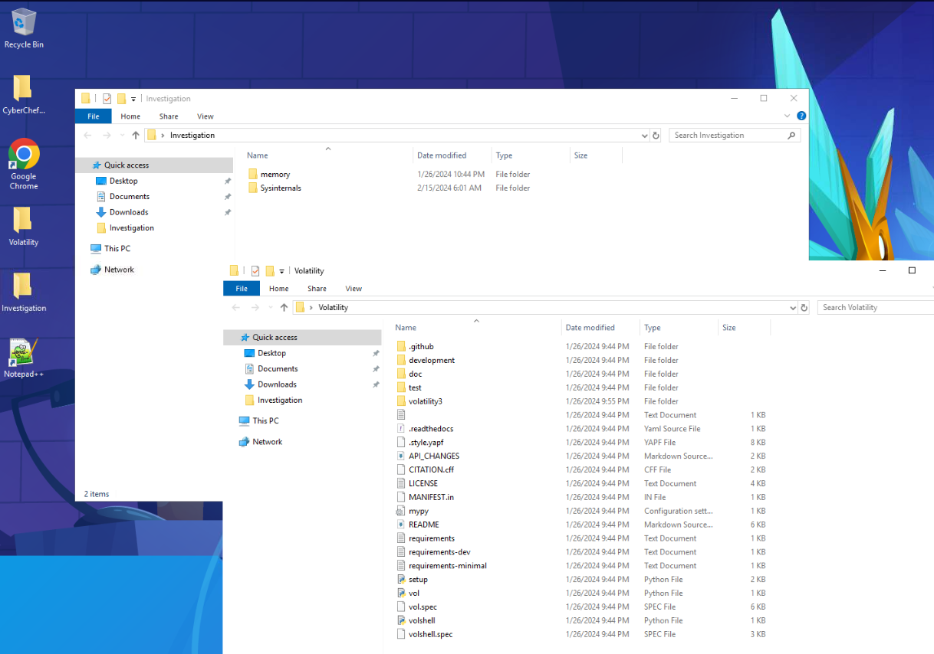This screenshot has height=654, width=934.
Task: Open Customize Quick Access Toolbar dropdown in Investigation
Action: [x=133, y=99]
